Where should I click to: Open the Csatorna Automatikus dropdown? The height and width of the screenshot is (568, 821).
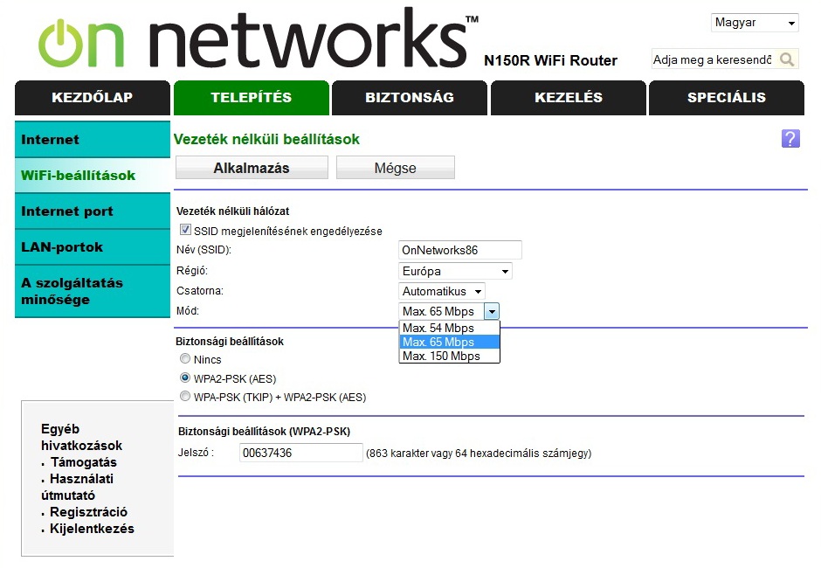click(x=441, y=291)
